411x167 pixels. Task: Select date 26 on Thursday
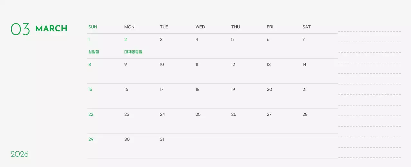tap(234, 115)
